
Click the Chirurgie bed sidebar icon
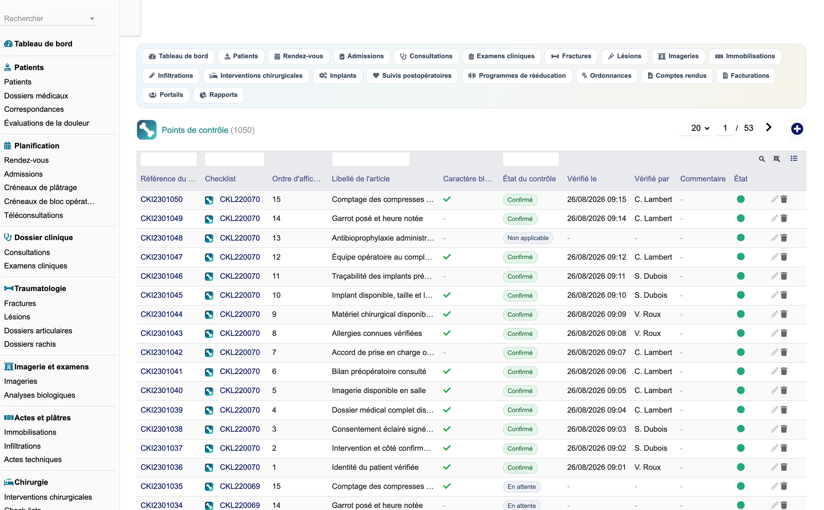(x=8, y=482)
